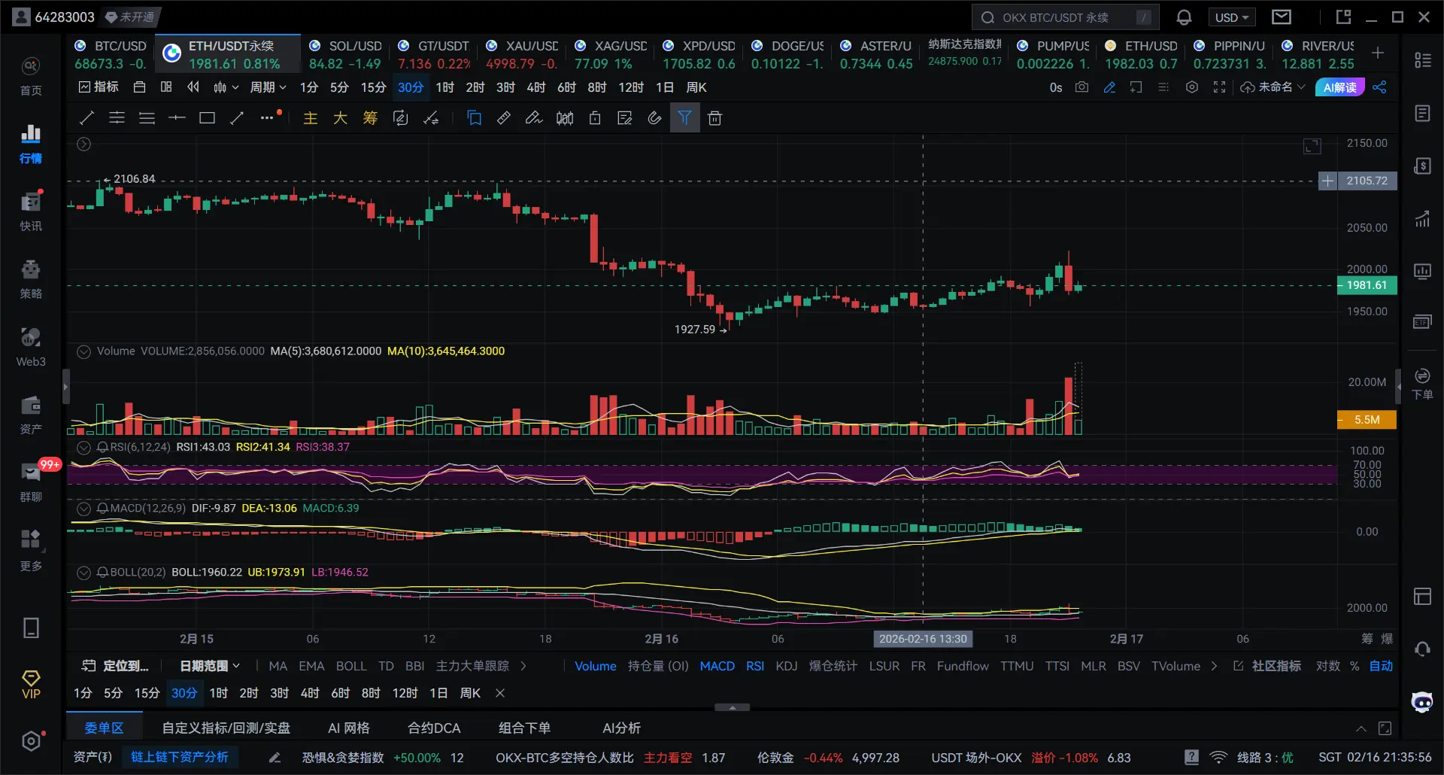Click the share icon beside AI解读
Screen dimensions: 1444x775
click(1379, 87)
